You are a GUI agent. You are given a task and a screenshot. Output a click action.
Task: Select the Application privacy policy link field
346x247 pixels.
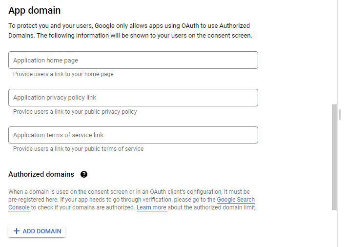click(133, 98)
